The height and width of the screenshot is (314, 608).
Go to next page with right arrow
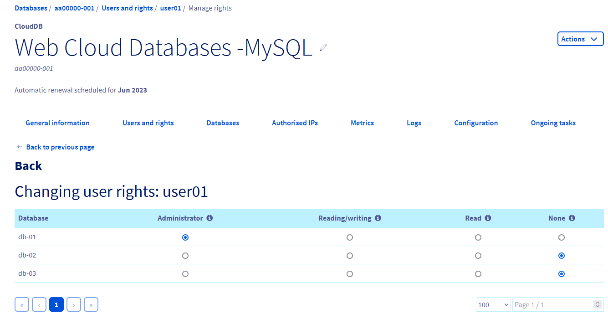(74, 304)
